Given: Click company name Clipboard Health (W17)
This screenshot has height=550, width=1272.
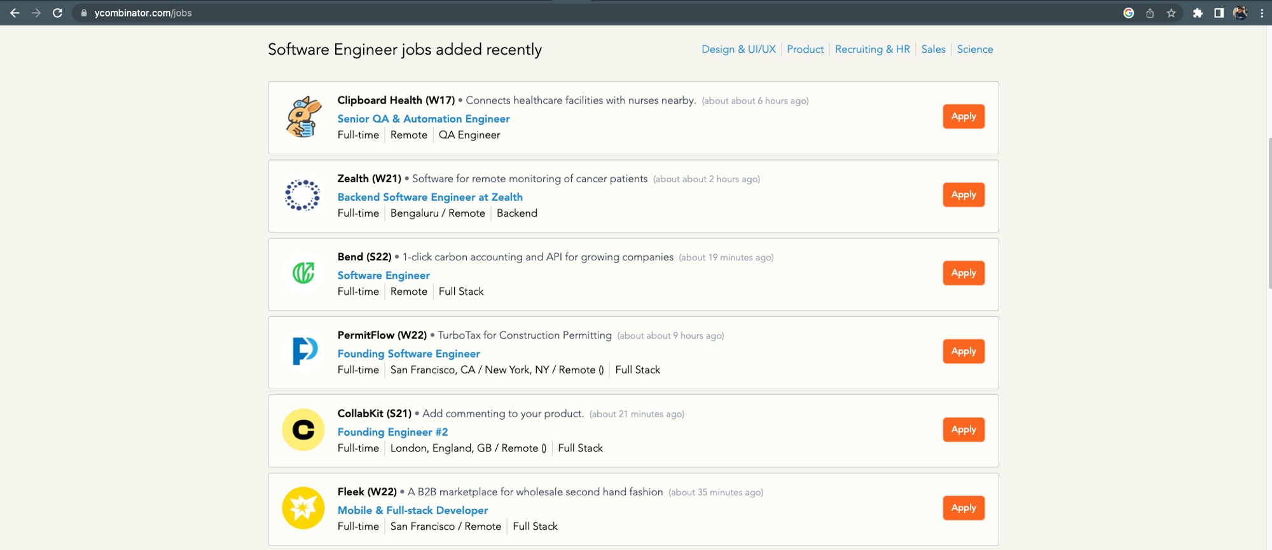Looking at the screenshot, I should click(x=396, y=100).
